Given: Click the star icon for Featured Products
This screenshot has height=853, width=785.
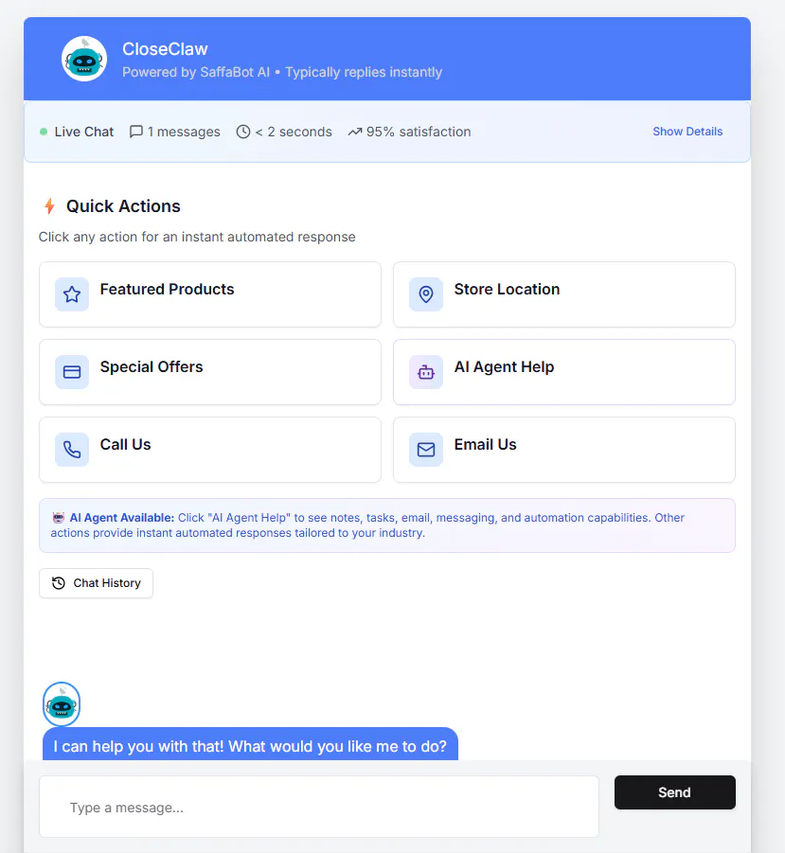Looking at the screenshot, I should [72, 294].
